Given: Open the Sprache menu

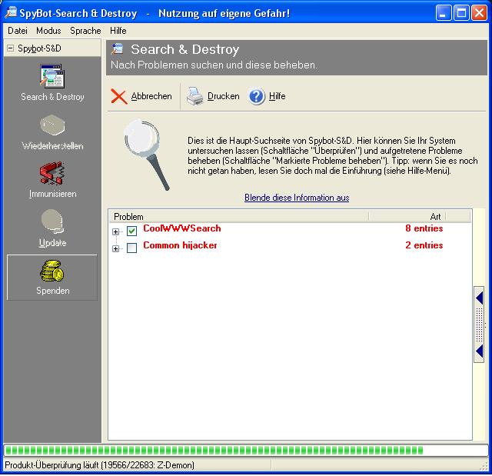Looking at the screenshot, I should click(85, 31).
